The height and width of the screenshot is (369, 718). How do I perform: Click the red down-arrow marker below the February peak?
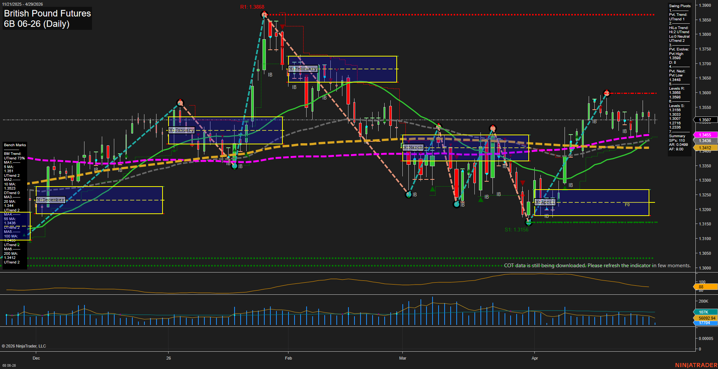point(282,27)
